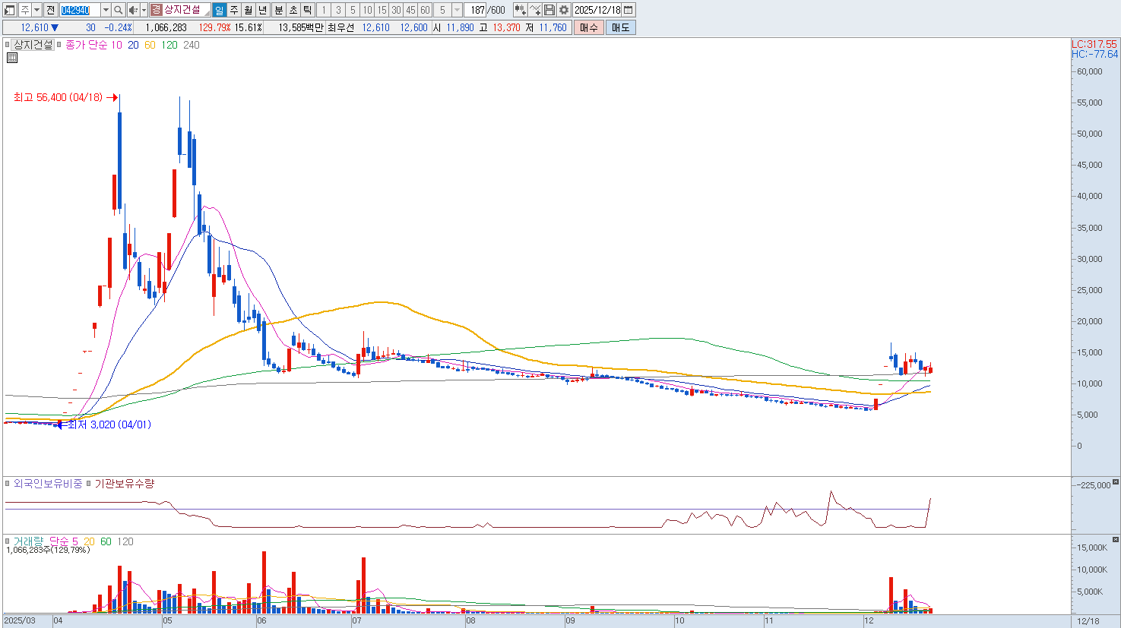Image resolution: width=1121 pixels, height=628 pixels.
Task: Save chart with the floppy disk icon
Action: point(549,10)
